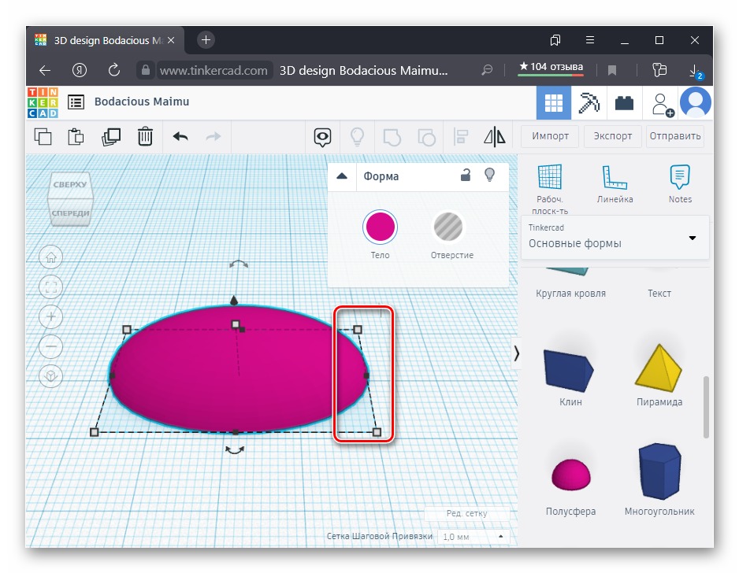This screenshot has width=739, height=573.
Task: Click the Экспорт button
Action: point(613,135)
